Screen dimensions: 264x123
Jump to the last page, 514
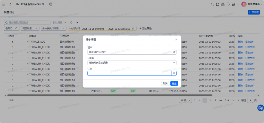click(x=227, y=100)
